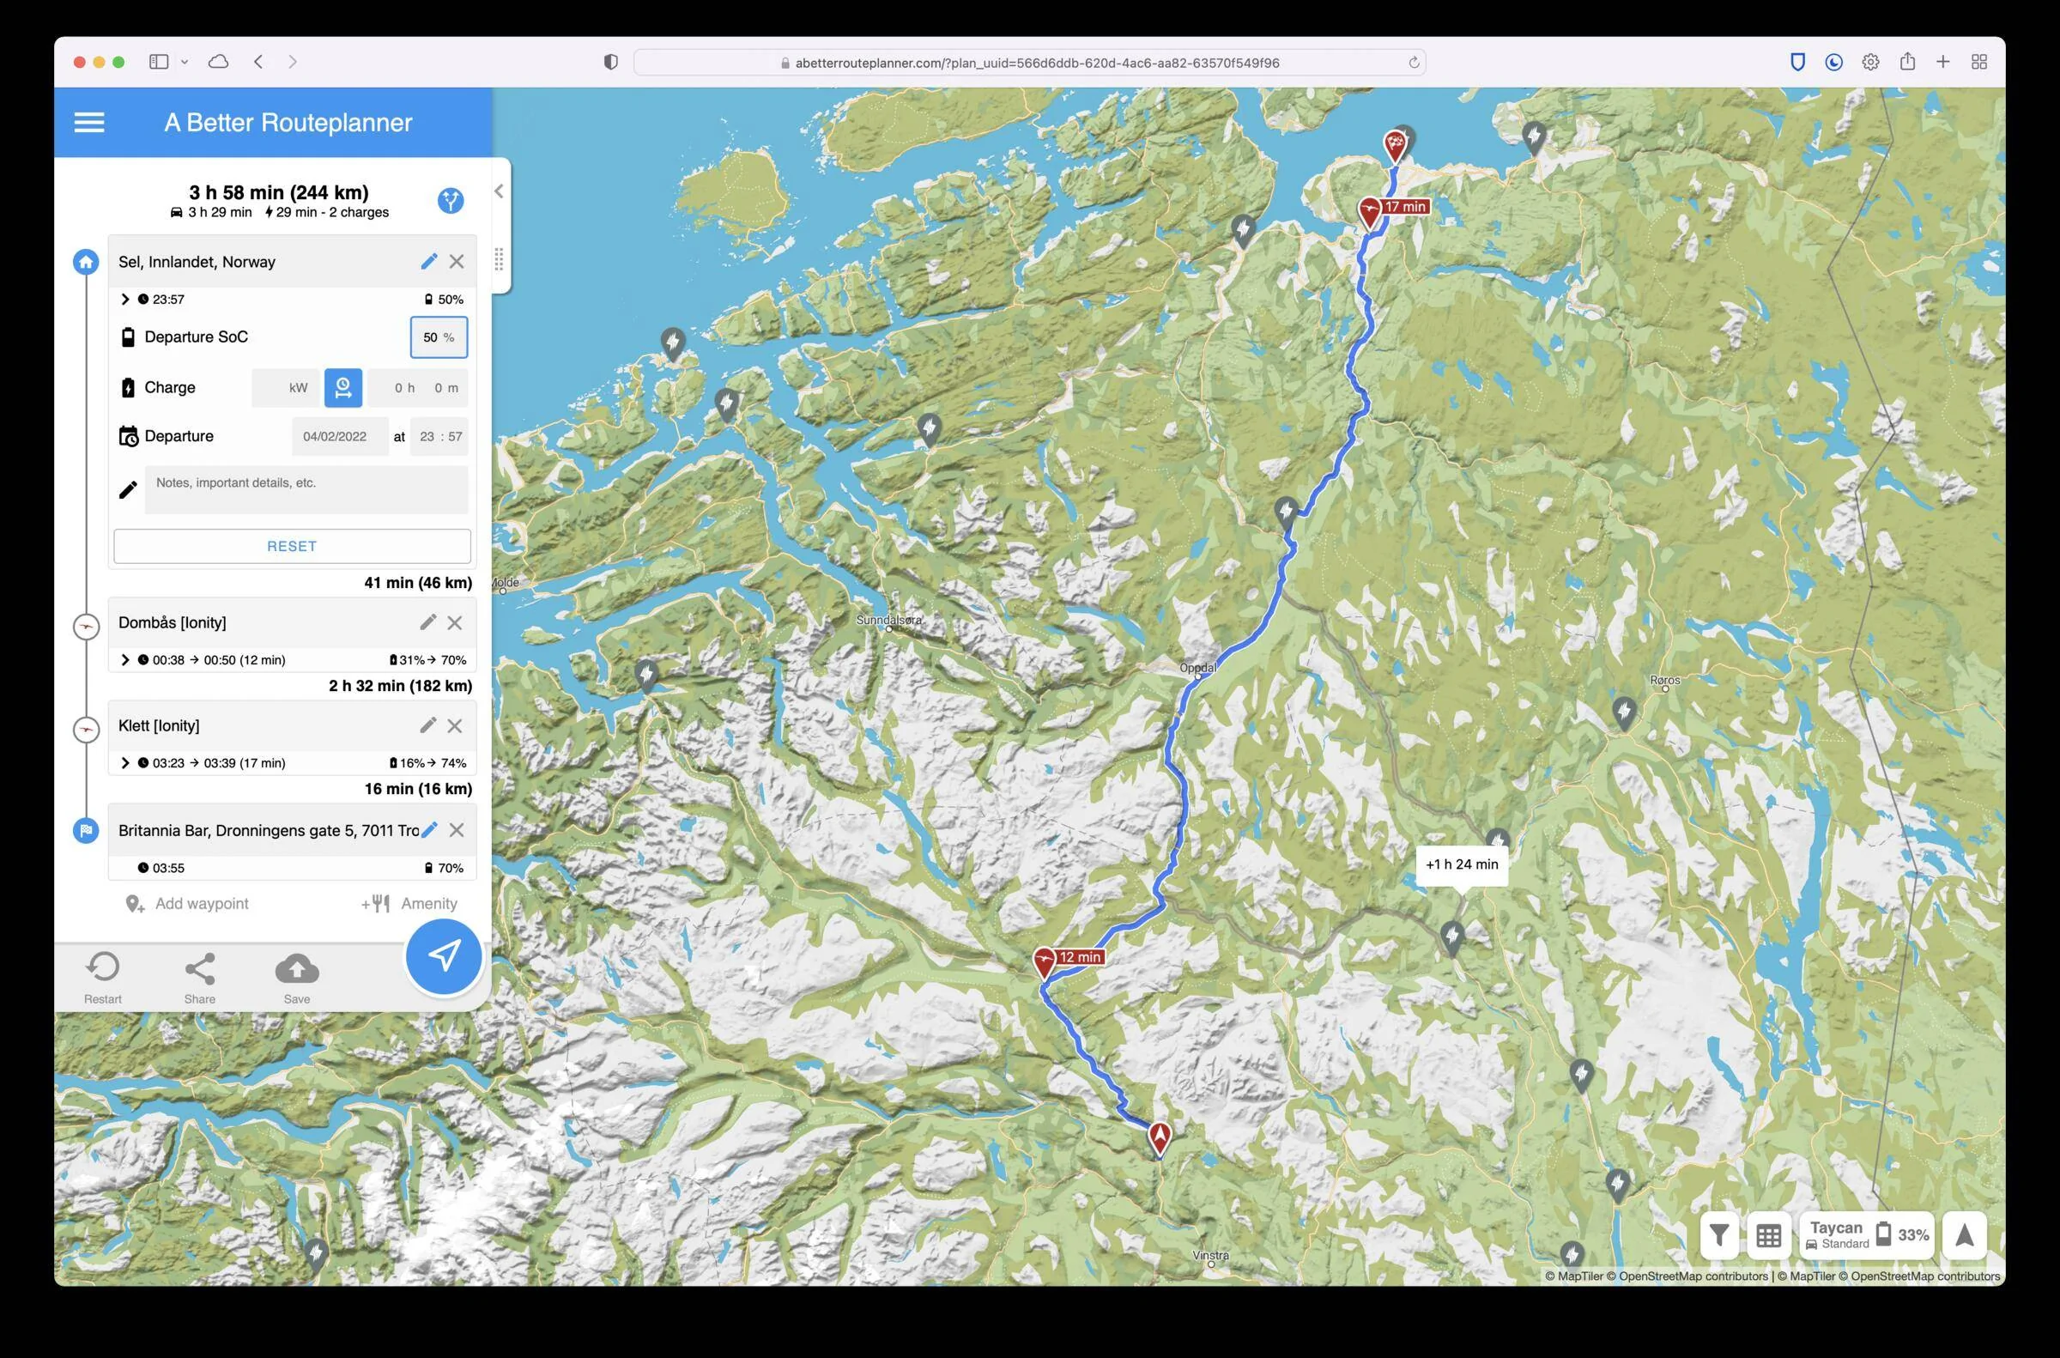Change the departure time 23:57 field
This screenshot has height=1358, width=2060.
[x=439, y=436]
